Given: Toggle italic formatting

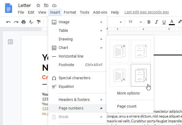Looking at the screenshot, I should [157, 22].
